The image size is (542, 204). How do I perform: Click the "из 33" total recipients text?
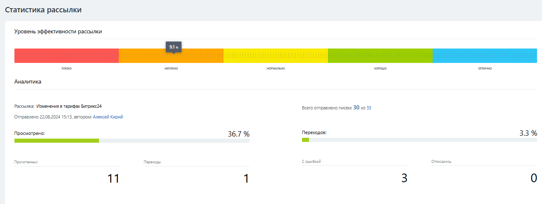pyautogui.click(x=366, y=108)
